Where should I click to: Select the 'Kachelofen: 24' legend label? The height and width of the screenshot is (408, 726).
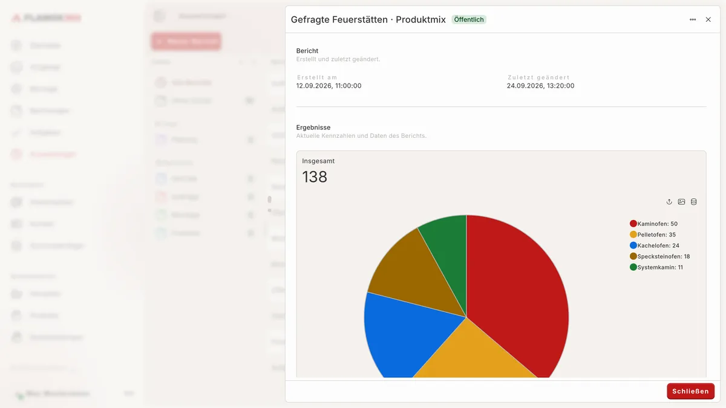point(658,245)
